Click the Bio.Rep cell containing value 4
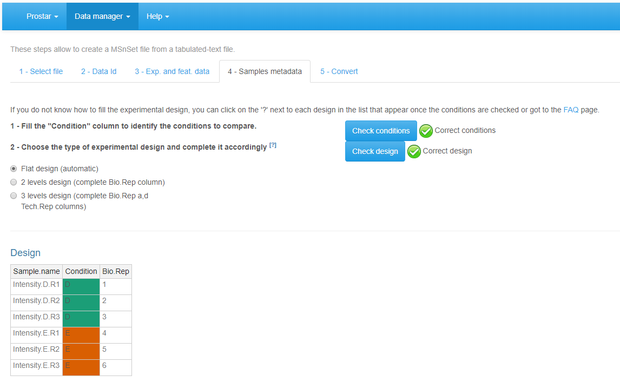This screenshot has width=620, height=389. [x=115, y=333]
